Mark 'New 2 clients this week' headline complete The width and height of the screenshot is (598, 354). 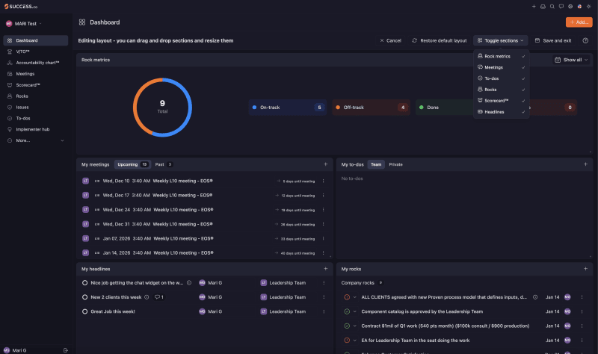tap(84, 297)
